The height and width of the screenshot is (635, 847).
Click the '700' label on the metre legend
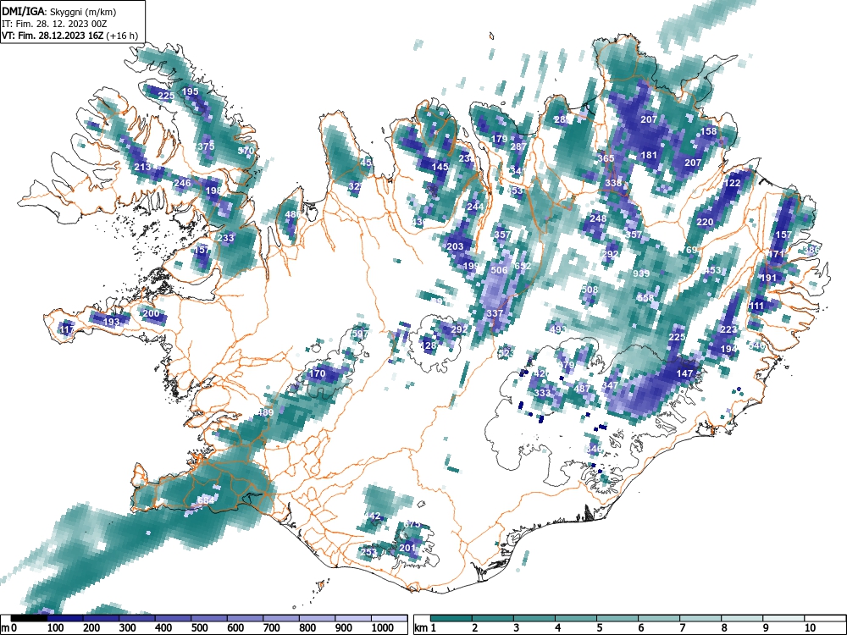point(272,628)
